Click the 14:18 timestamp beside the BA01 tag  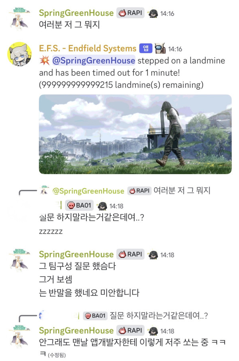click(x=116, y=206)
